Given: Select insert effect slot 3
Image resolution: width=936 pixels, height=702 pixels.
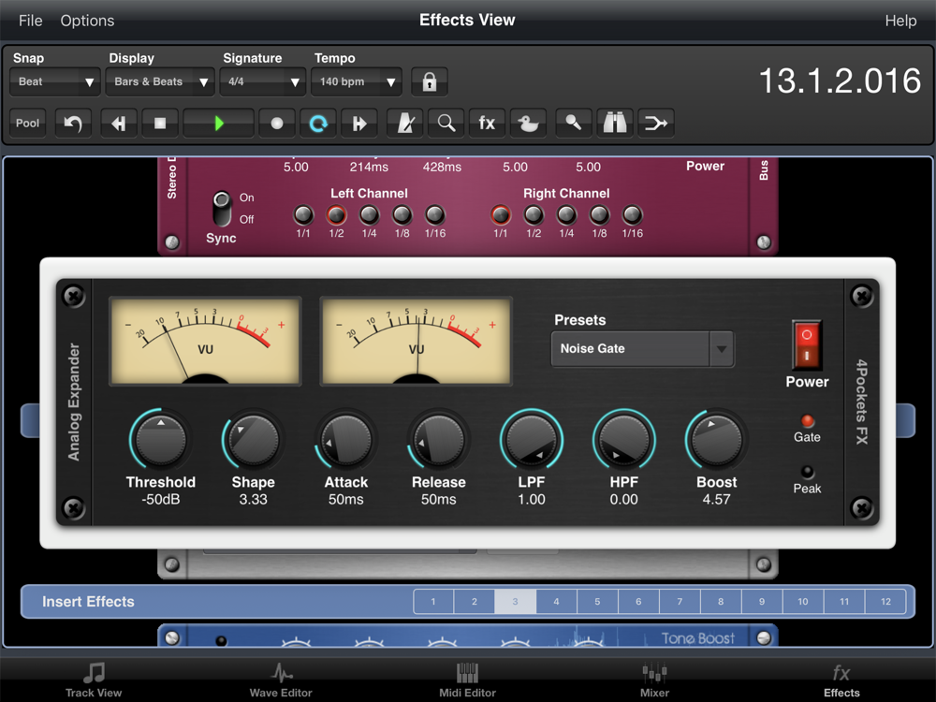Looking at the screenshot, I should [515, 602].
